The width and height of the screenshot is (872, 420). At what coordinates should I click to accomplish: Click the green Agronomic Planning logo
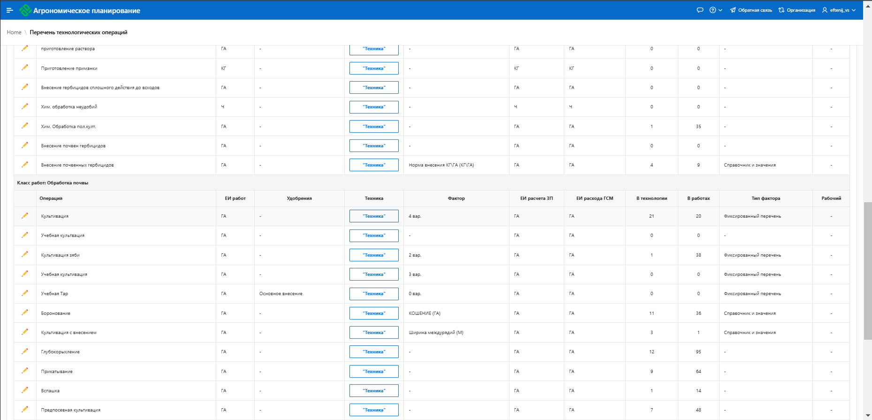[25, 10]
